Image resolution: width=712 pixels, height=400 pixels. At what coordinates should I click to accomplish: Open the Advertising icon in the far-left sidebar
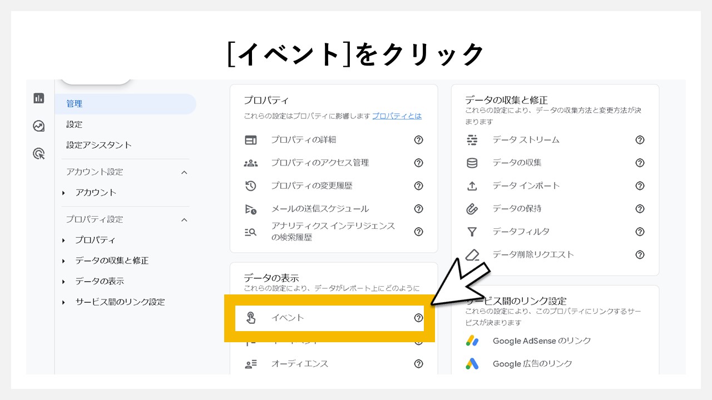pyautogui.click(x=38, y=126)
